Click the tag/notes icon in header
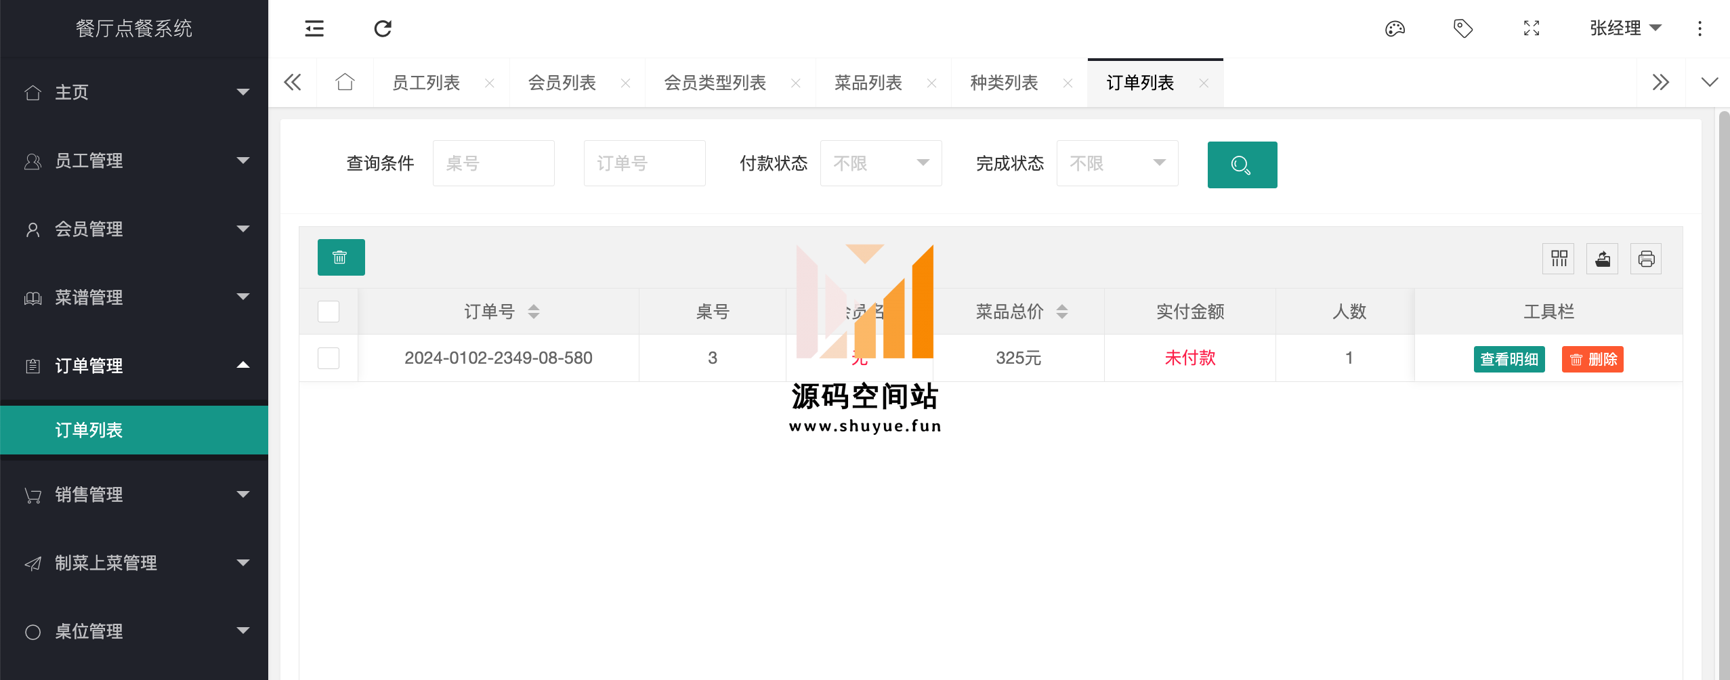Viewport: 1730px width, 680px height. [x=1463, y=28]
